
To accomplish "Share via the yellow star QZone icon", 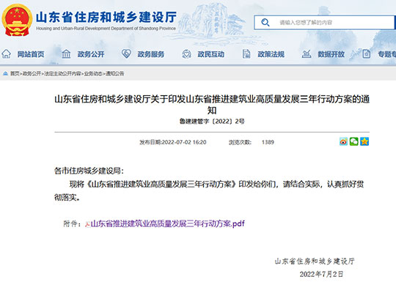I will pyautogui.click(x=364, y=141).
